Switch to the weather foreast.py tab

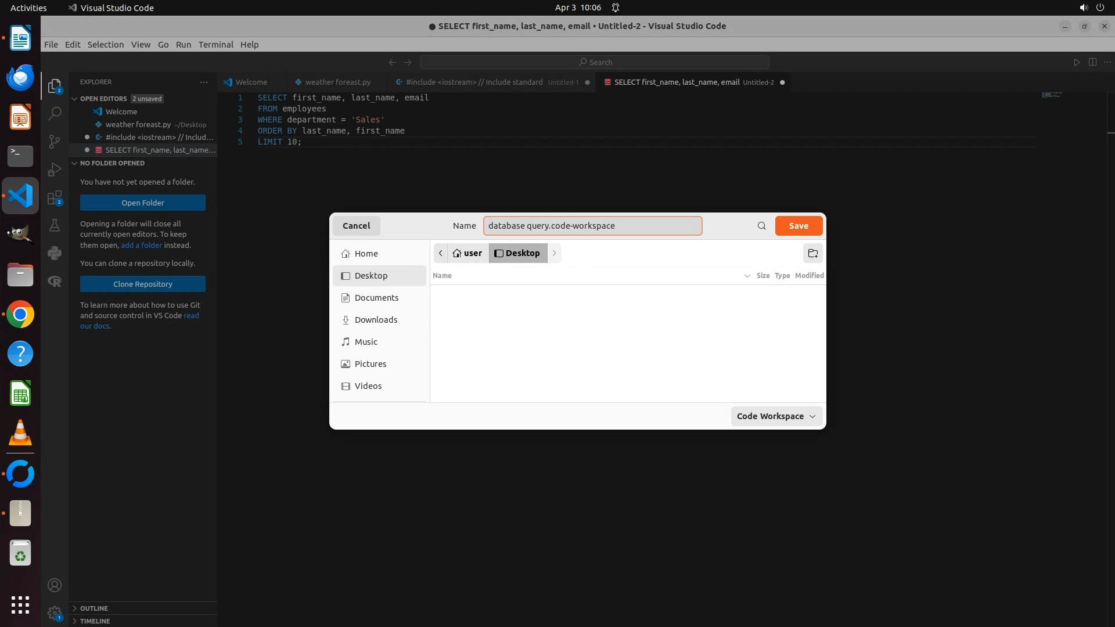tap(337, 82)
